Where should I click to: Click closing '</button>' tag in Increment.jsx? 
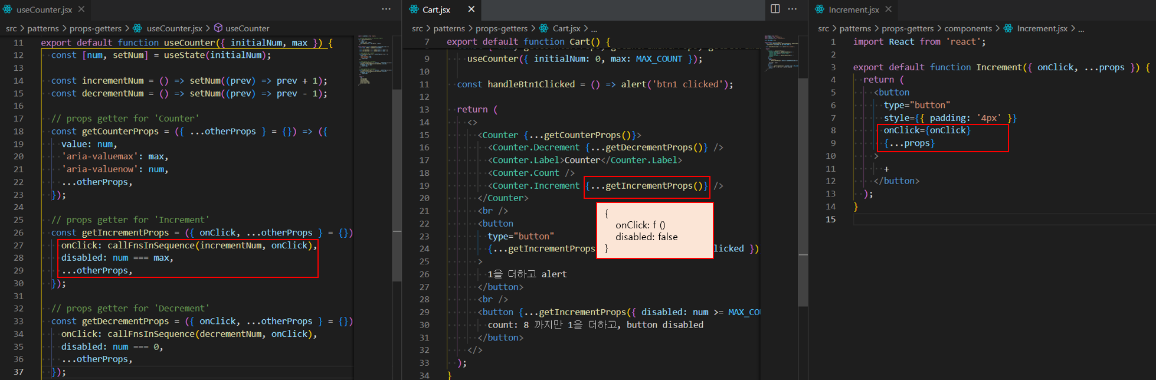coord(896,181)
